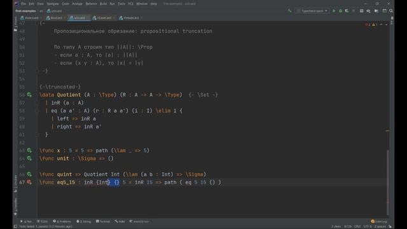Open the Event Log button

[379, 221]
